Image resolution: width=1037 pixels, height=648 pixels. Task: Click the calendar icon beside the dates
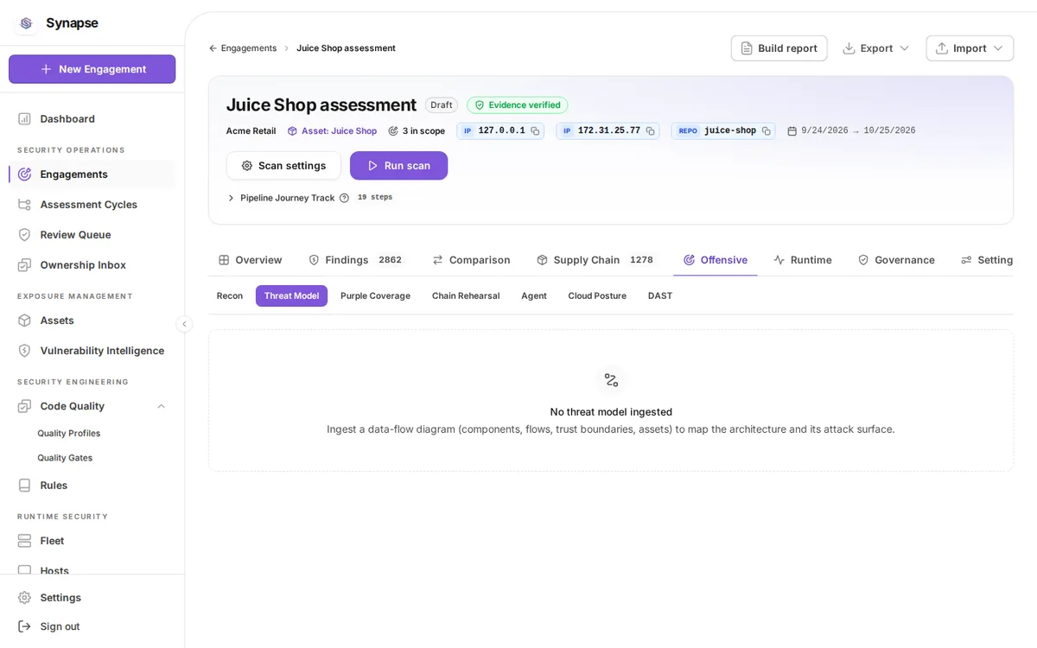(x=792, y=131)
